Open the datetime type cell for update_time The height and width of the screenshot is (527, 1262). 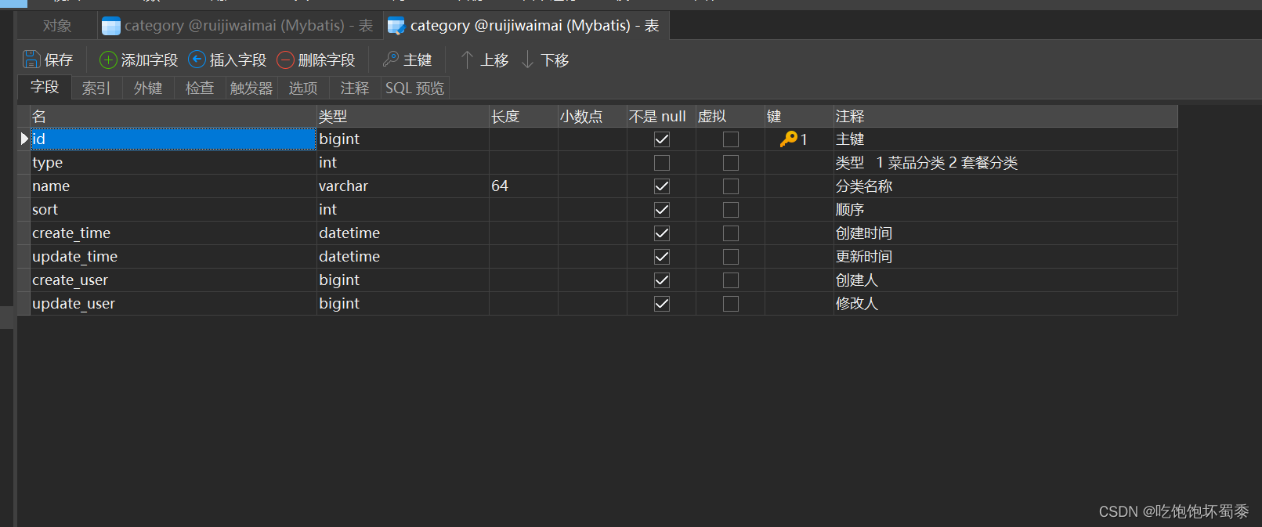point(403,257)
